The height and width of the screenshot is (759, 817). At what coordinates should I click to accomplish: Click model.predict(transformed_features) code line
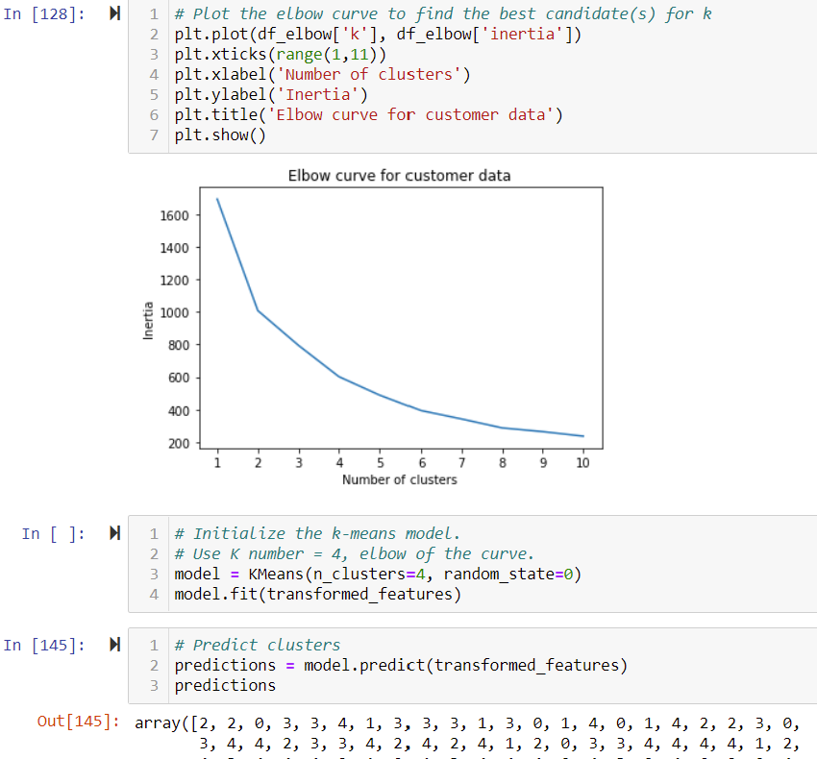tap(401, 665)
